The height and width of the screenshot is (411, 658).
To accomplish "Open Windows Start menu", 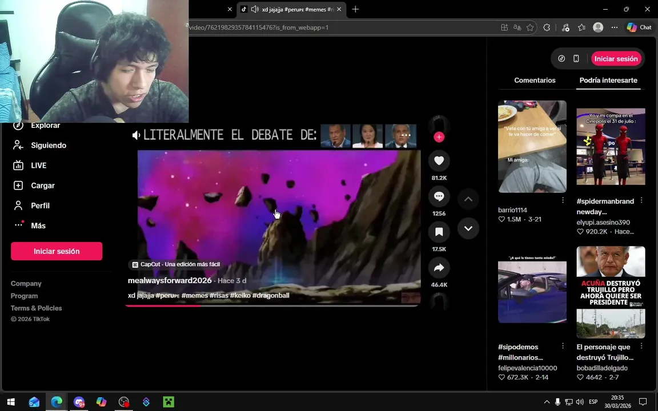I will [x=11, y=402].
